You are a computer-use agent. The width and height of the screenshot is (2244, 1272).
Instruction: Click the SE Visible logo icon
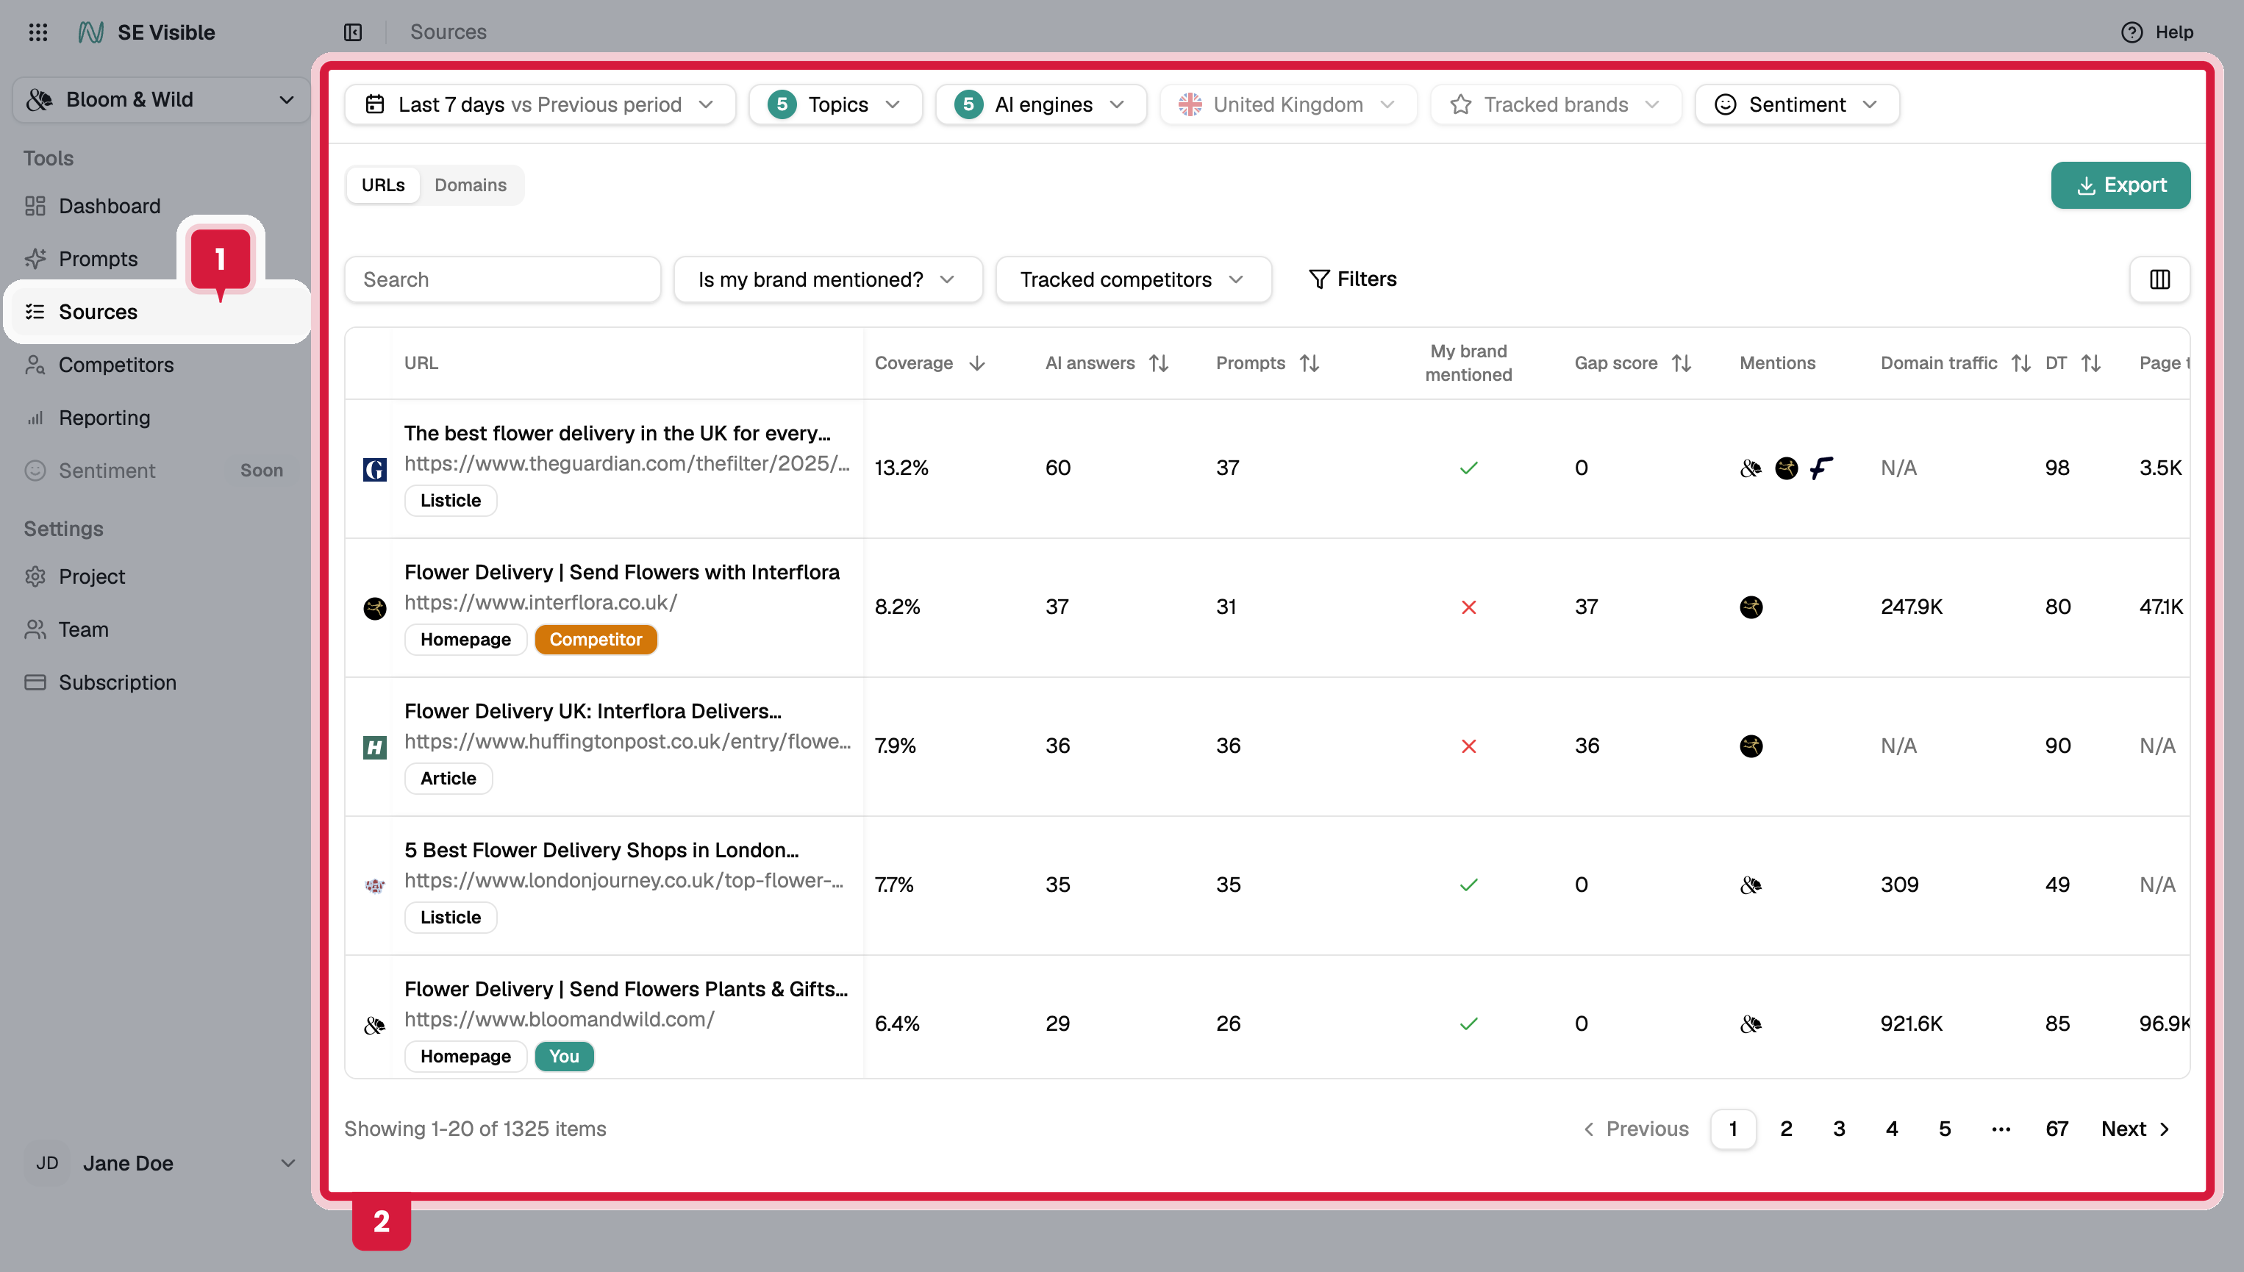(x=91, y=32)
